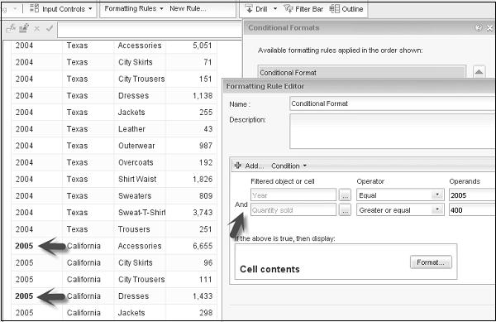Select the 1,138 quantity cell

(x=192, y=96)
